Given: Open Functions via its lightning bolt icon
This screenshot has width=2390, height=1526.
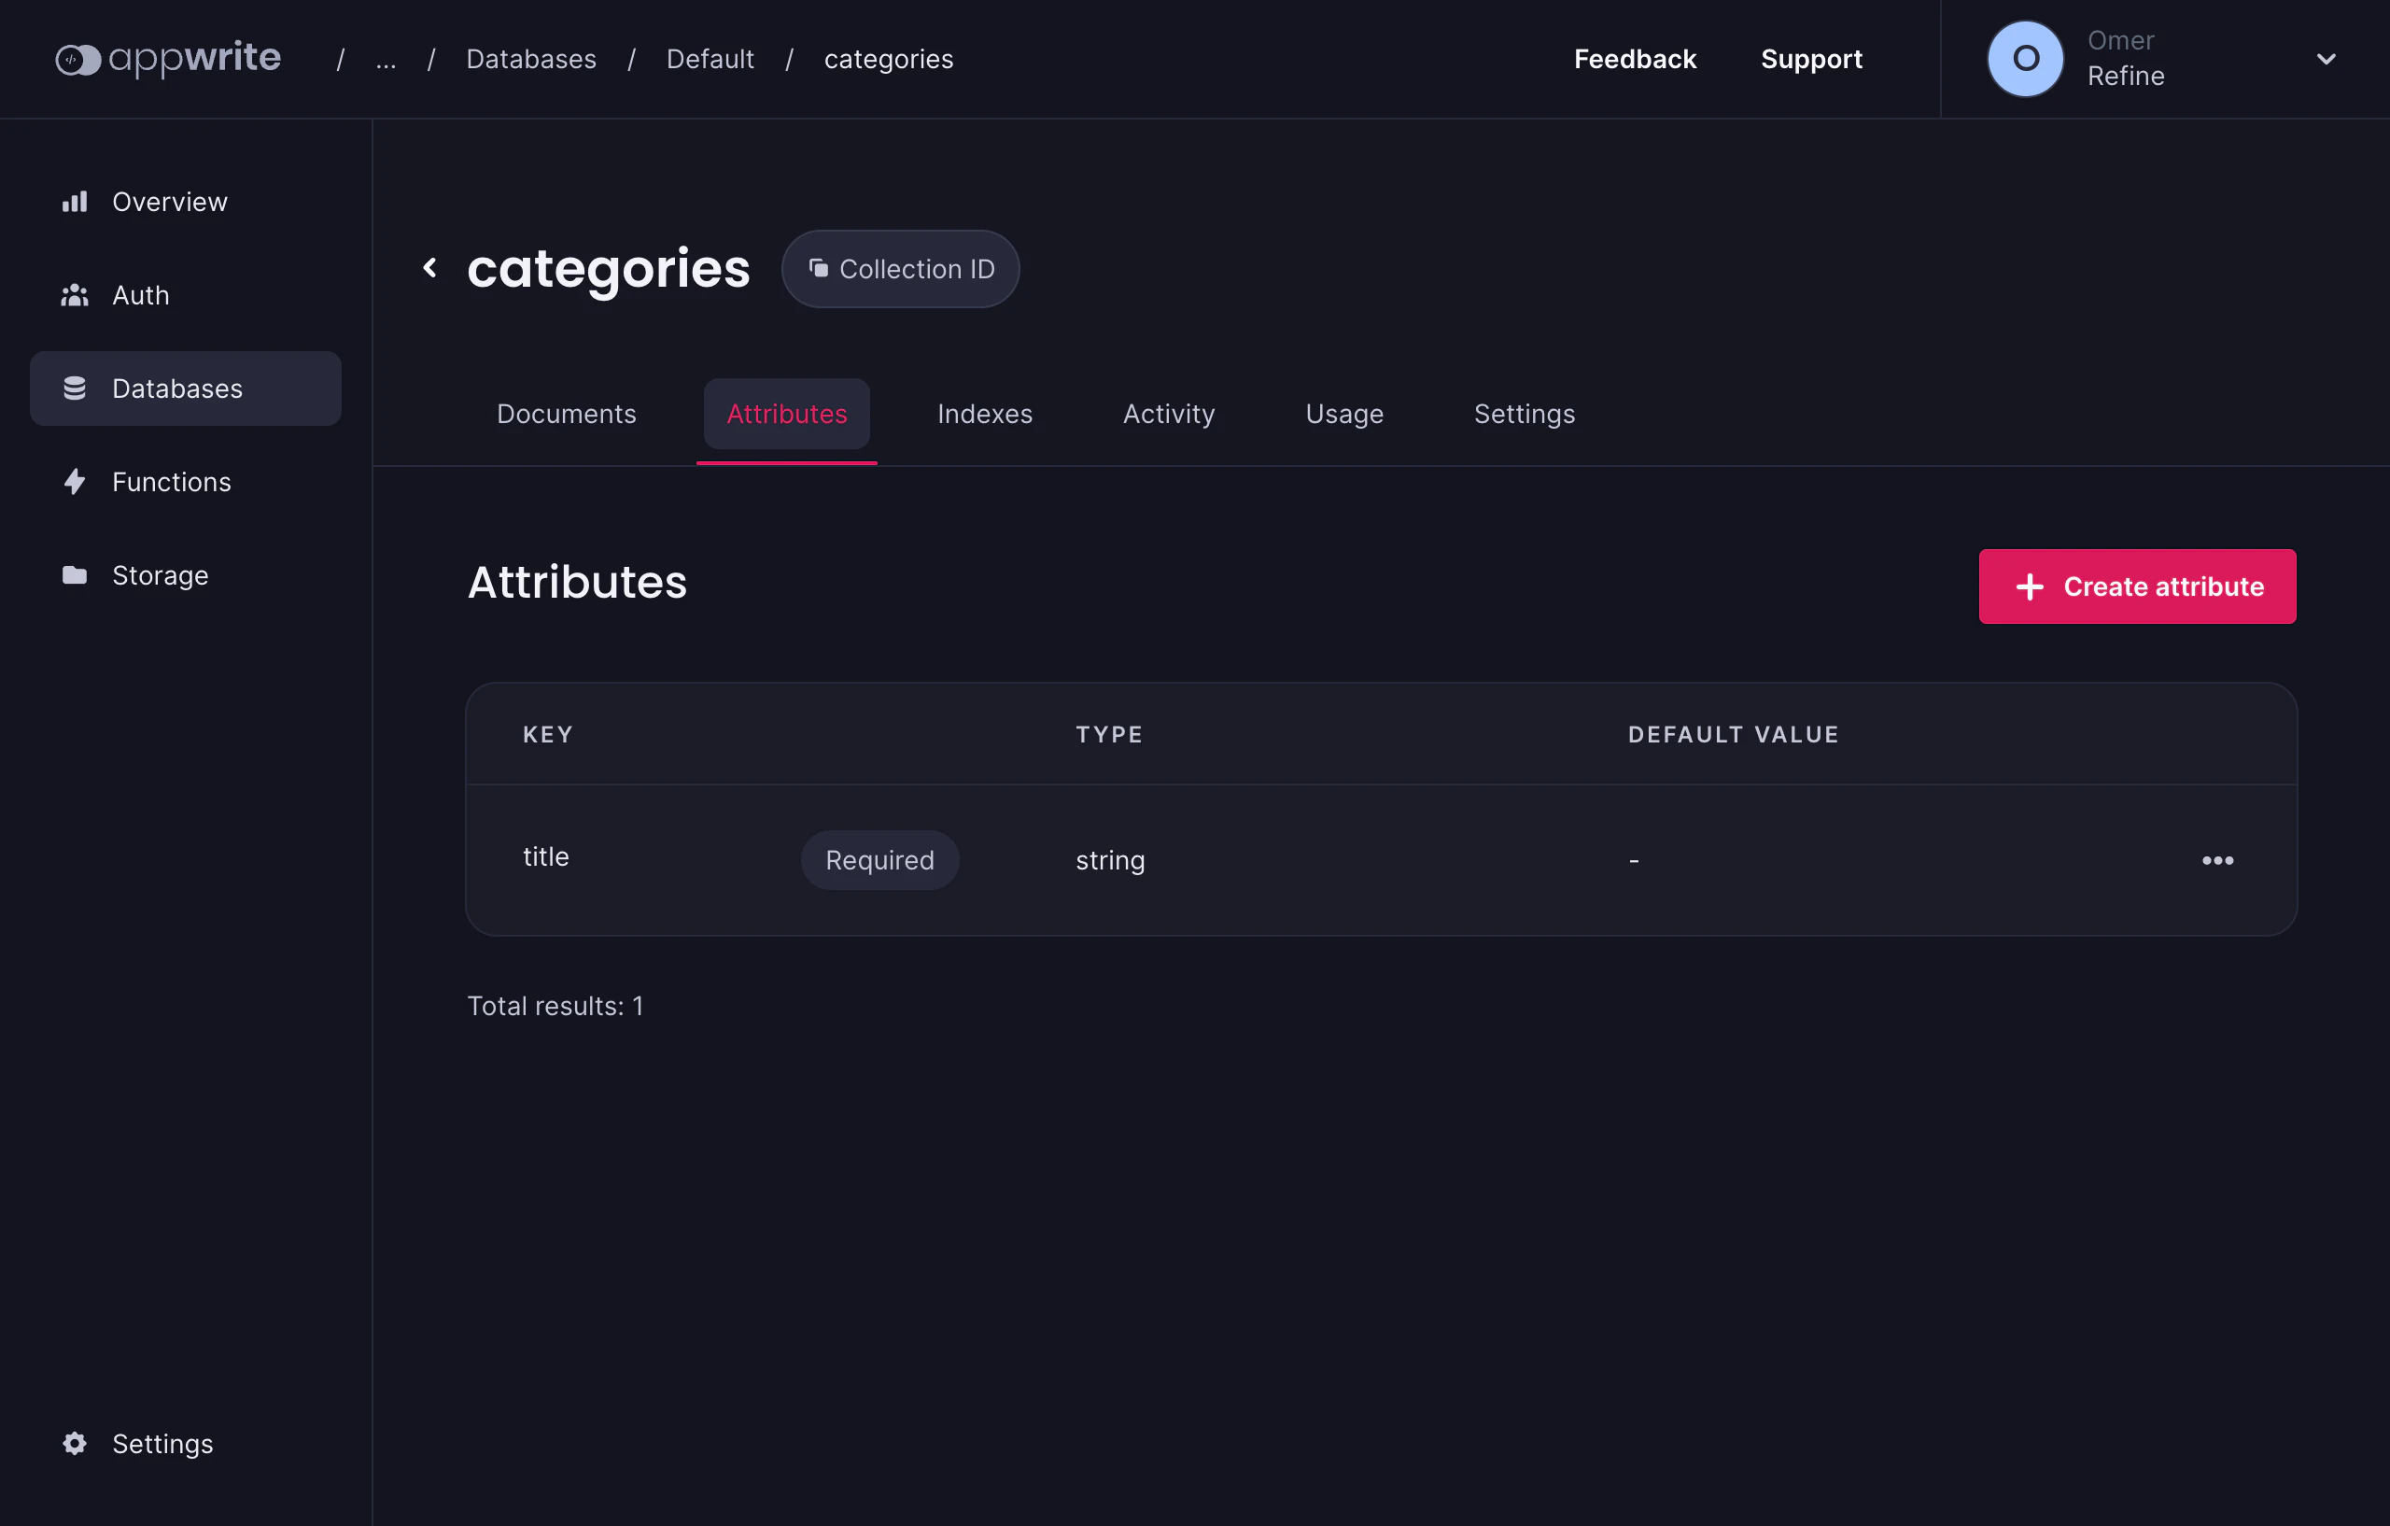Looking at the screenshot, I should 76,482.
